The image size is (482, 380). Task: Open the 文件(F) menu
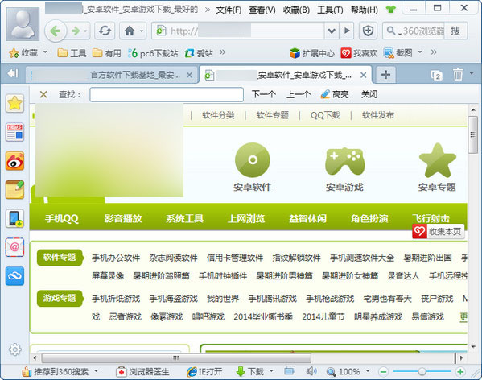point(229,10)
